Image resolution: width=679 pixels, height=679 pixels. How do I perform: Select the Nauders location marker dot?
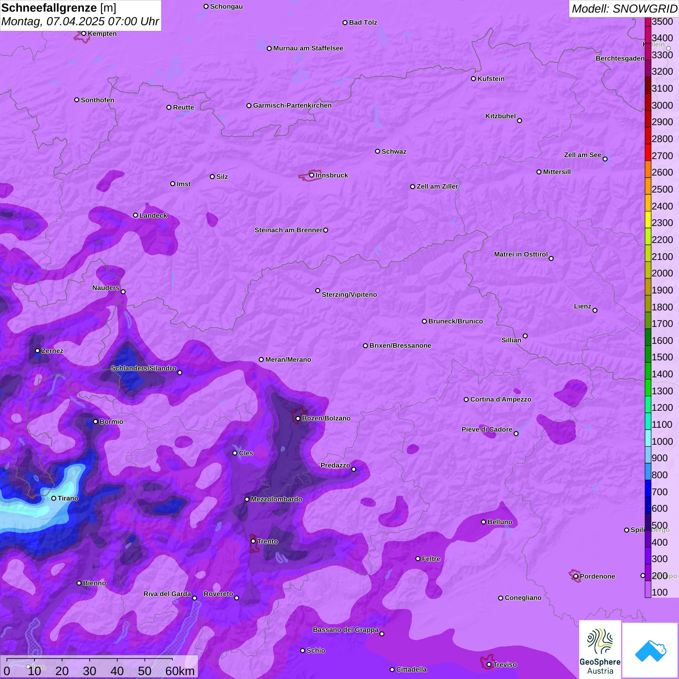pyautogui.click(x=123, y=292)
